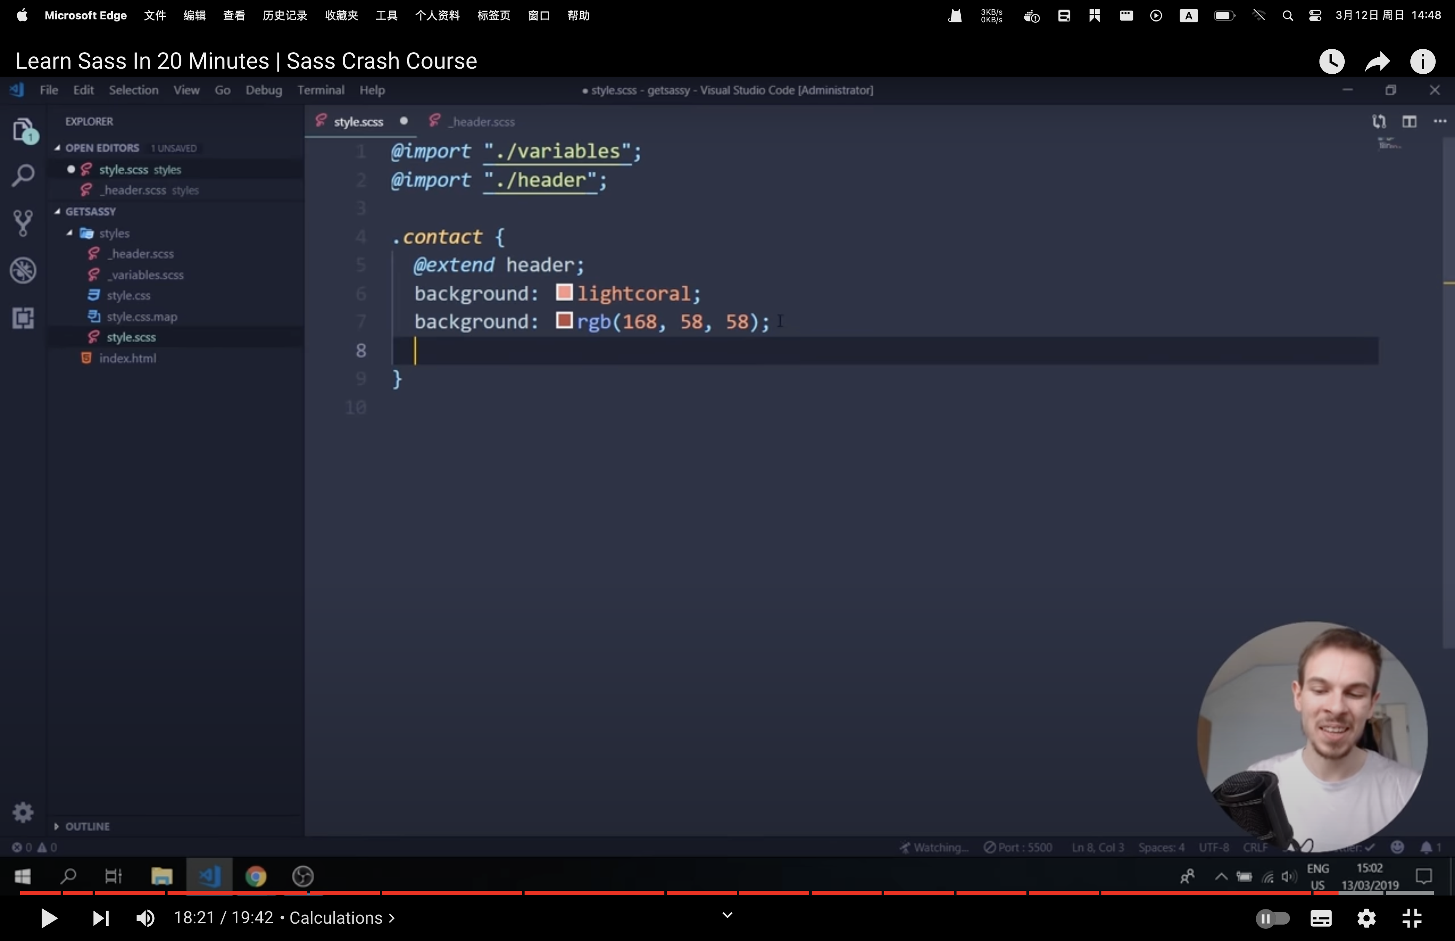Select the style.scss editor tab
Viewport: 1455px width, 941px height.
pos(360,122)
